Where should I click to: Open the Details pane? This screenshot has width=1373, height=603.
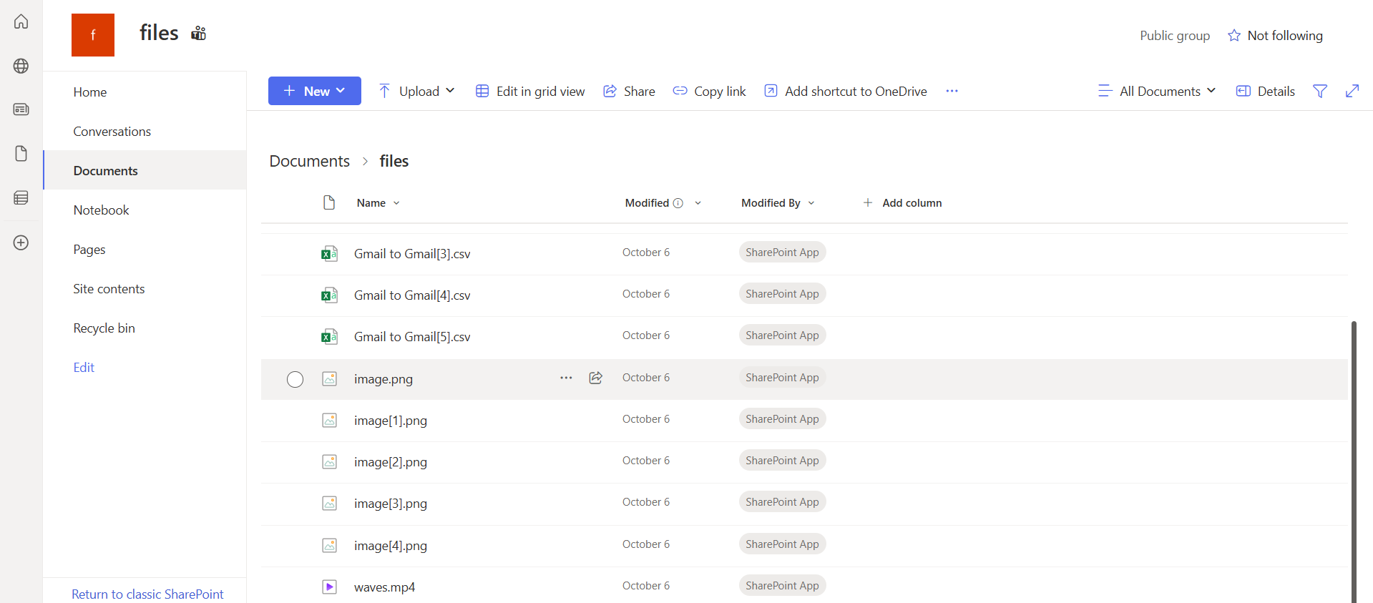tap(1265, 91)
